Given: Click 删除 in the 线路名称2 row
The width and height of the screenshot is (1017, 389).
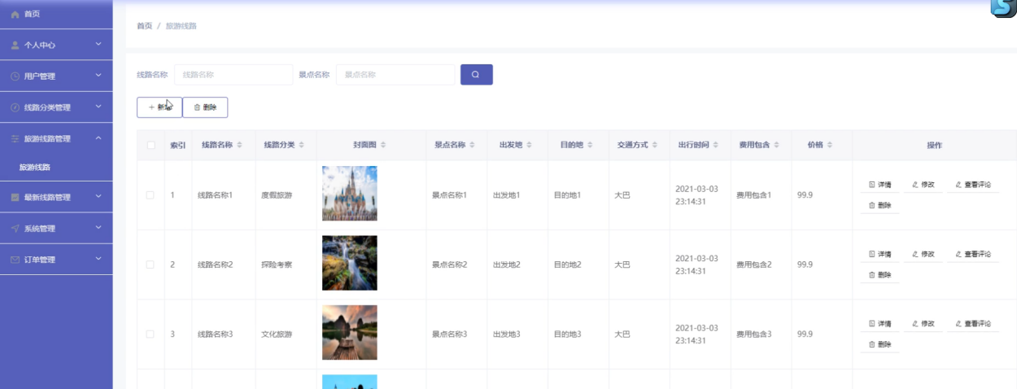Looking at the screenshot, I should [x=880, y=275].
